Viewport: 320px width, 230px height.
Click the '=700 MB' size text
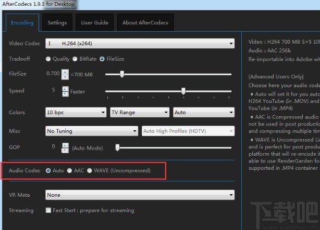pos(82,75)
